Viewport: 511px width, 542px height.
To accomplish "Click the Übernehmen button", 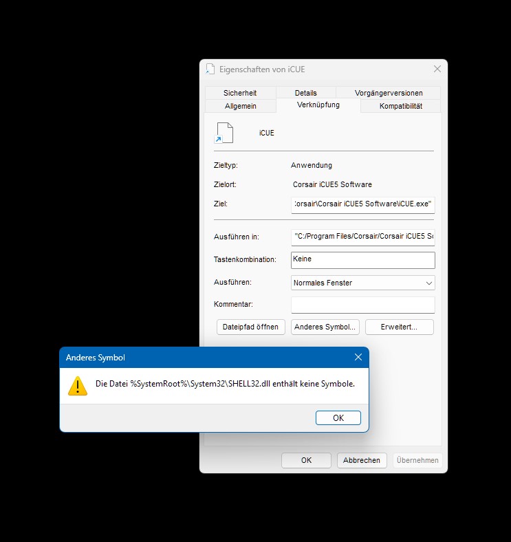I will click(x=417, y=460).
